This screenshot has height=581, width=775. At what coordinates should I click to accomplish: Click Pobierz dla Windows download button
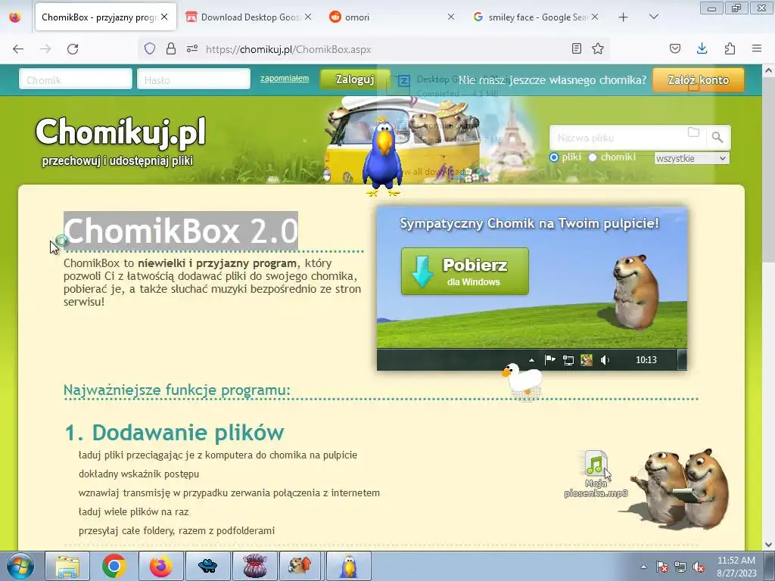click(x=465, y=272)
